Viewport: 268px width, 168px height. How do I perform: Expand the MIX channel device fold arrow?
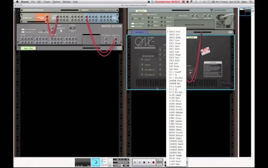click(130, 32)
